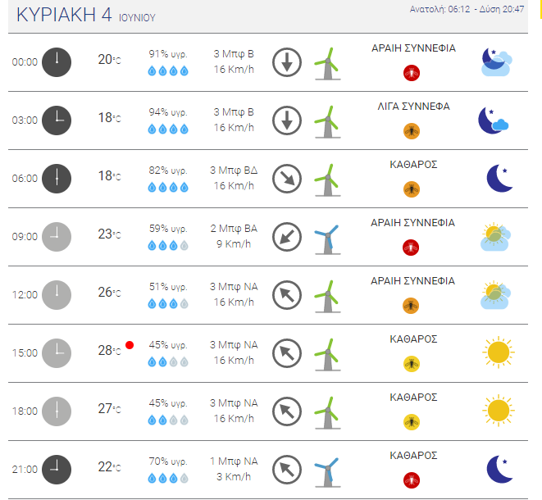Click the 18:00 clock icon
The image size is (542, 500).
(57, 411)
